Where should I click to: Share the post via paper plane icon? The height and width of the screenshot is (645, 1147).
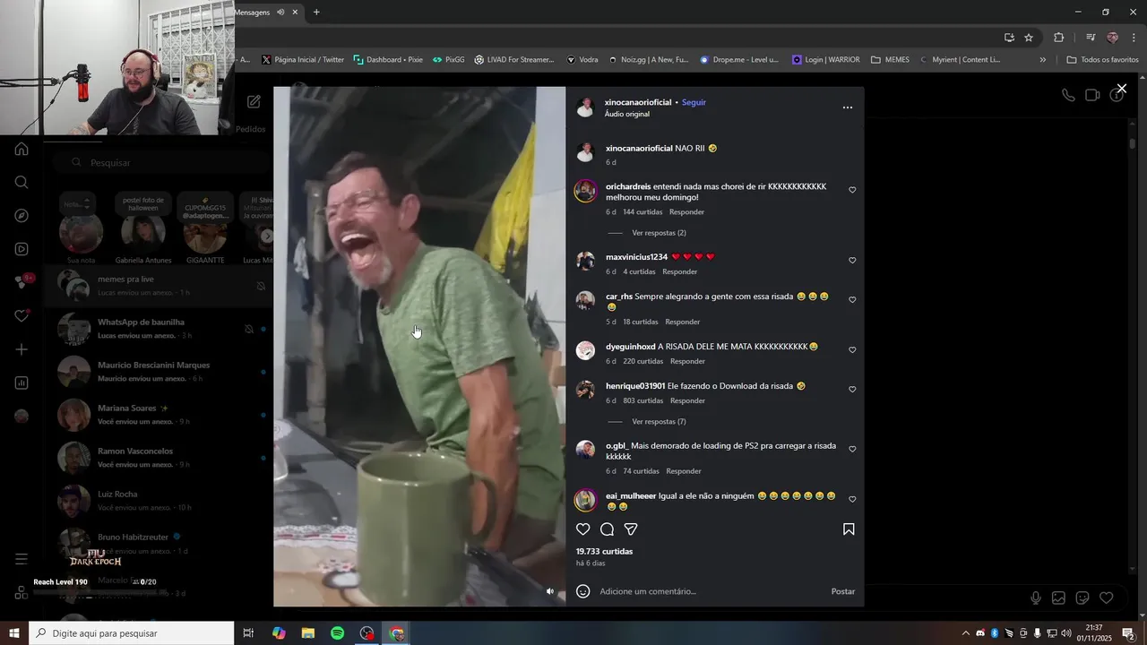(x=631, y=529)
